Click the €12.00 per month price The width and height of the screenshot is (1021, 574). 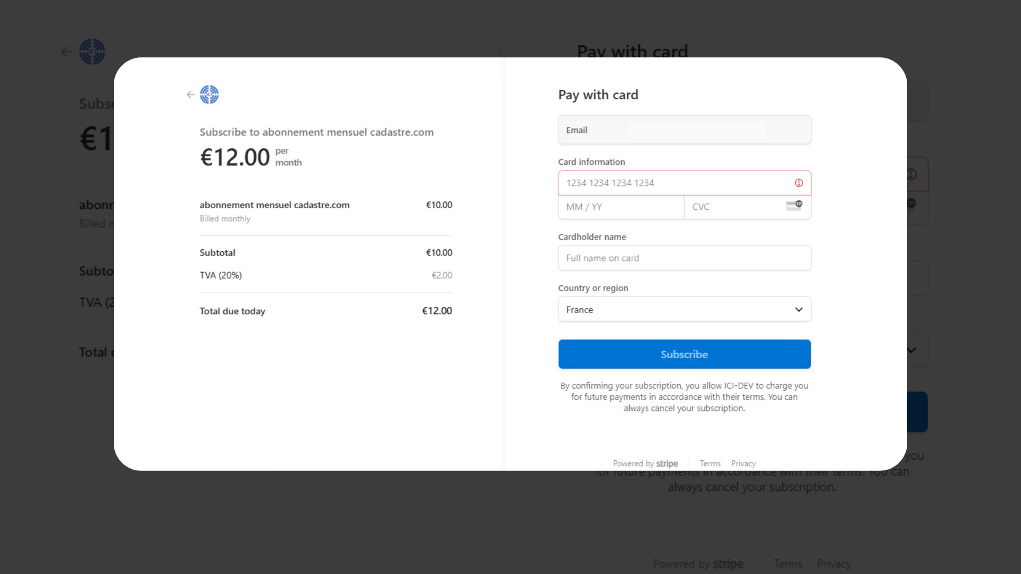tap(250, 157)
